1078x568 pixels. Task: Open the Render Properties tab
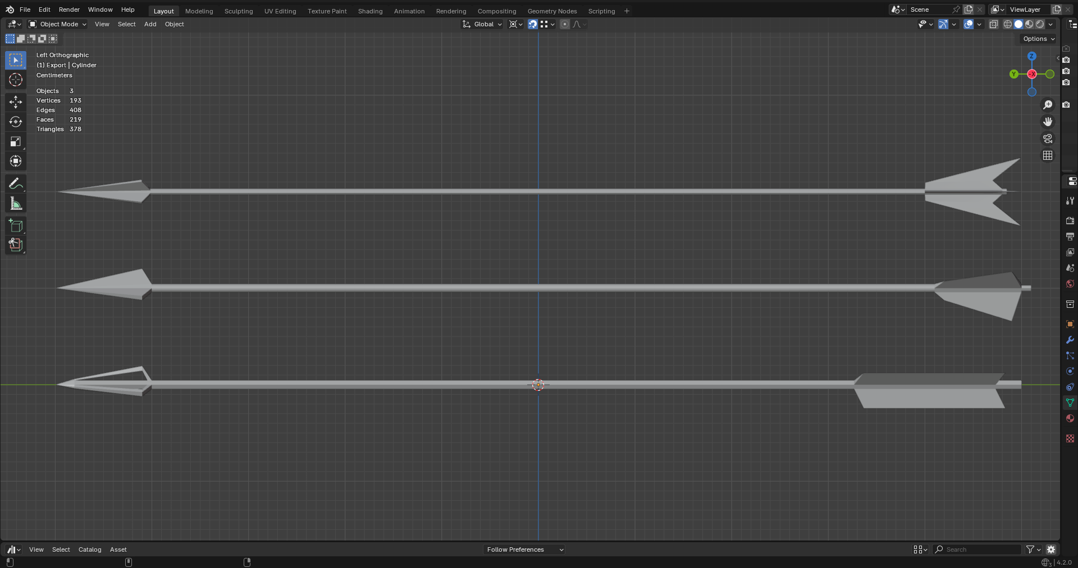coord(1070,221)
